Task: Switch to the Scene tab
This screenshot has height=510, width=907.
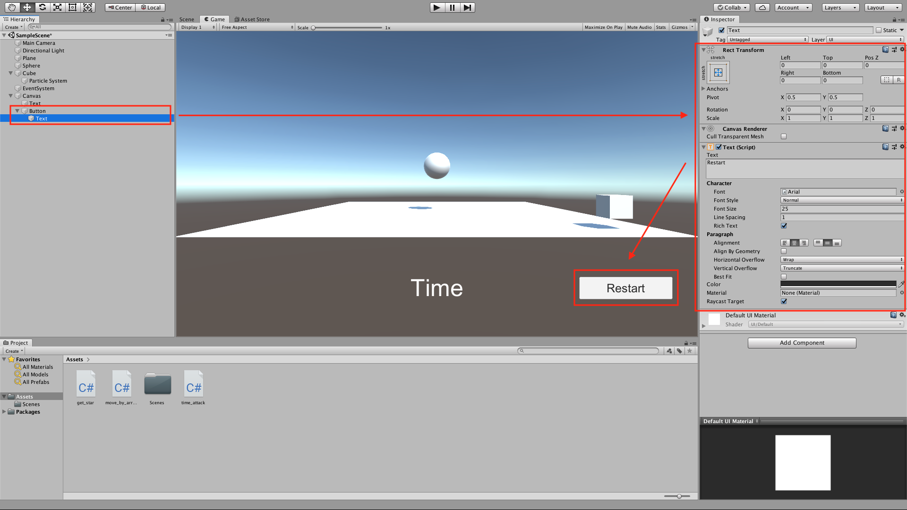Action: coord(187,19)
